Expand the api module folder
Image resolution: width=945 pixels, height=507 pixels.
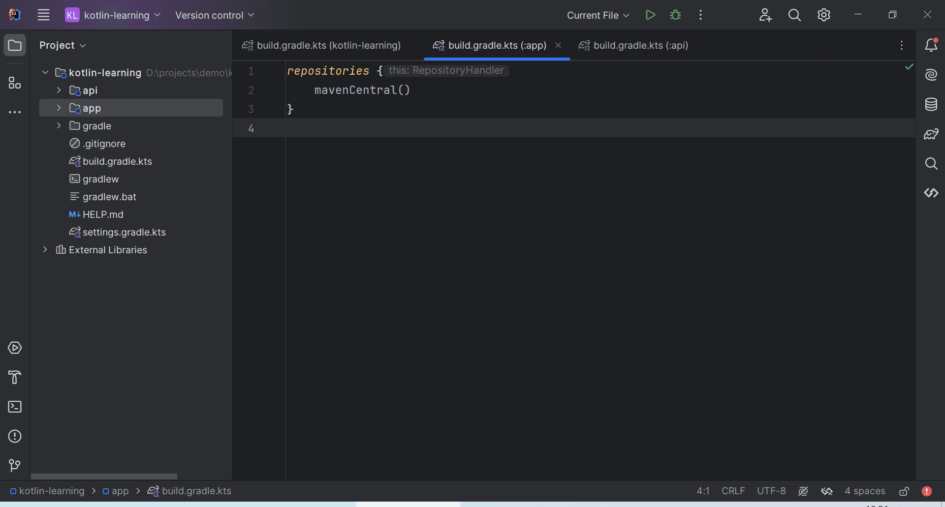(x=59, y=90)
